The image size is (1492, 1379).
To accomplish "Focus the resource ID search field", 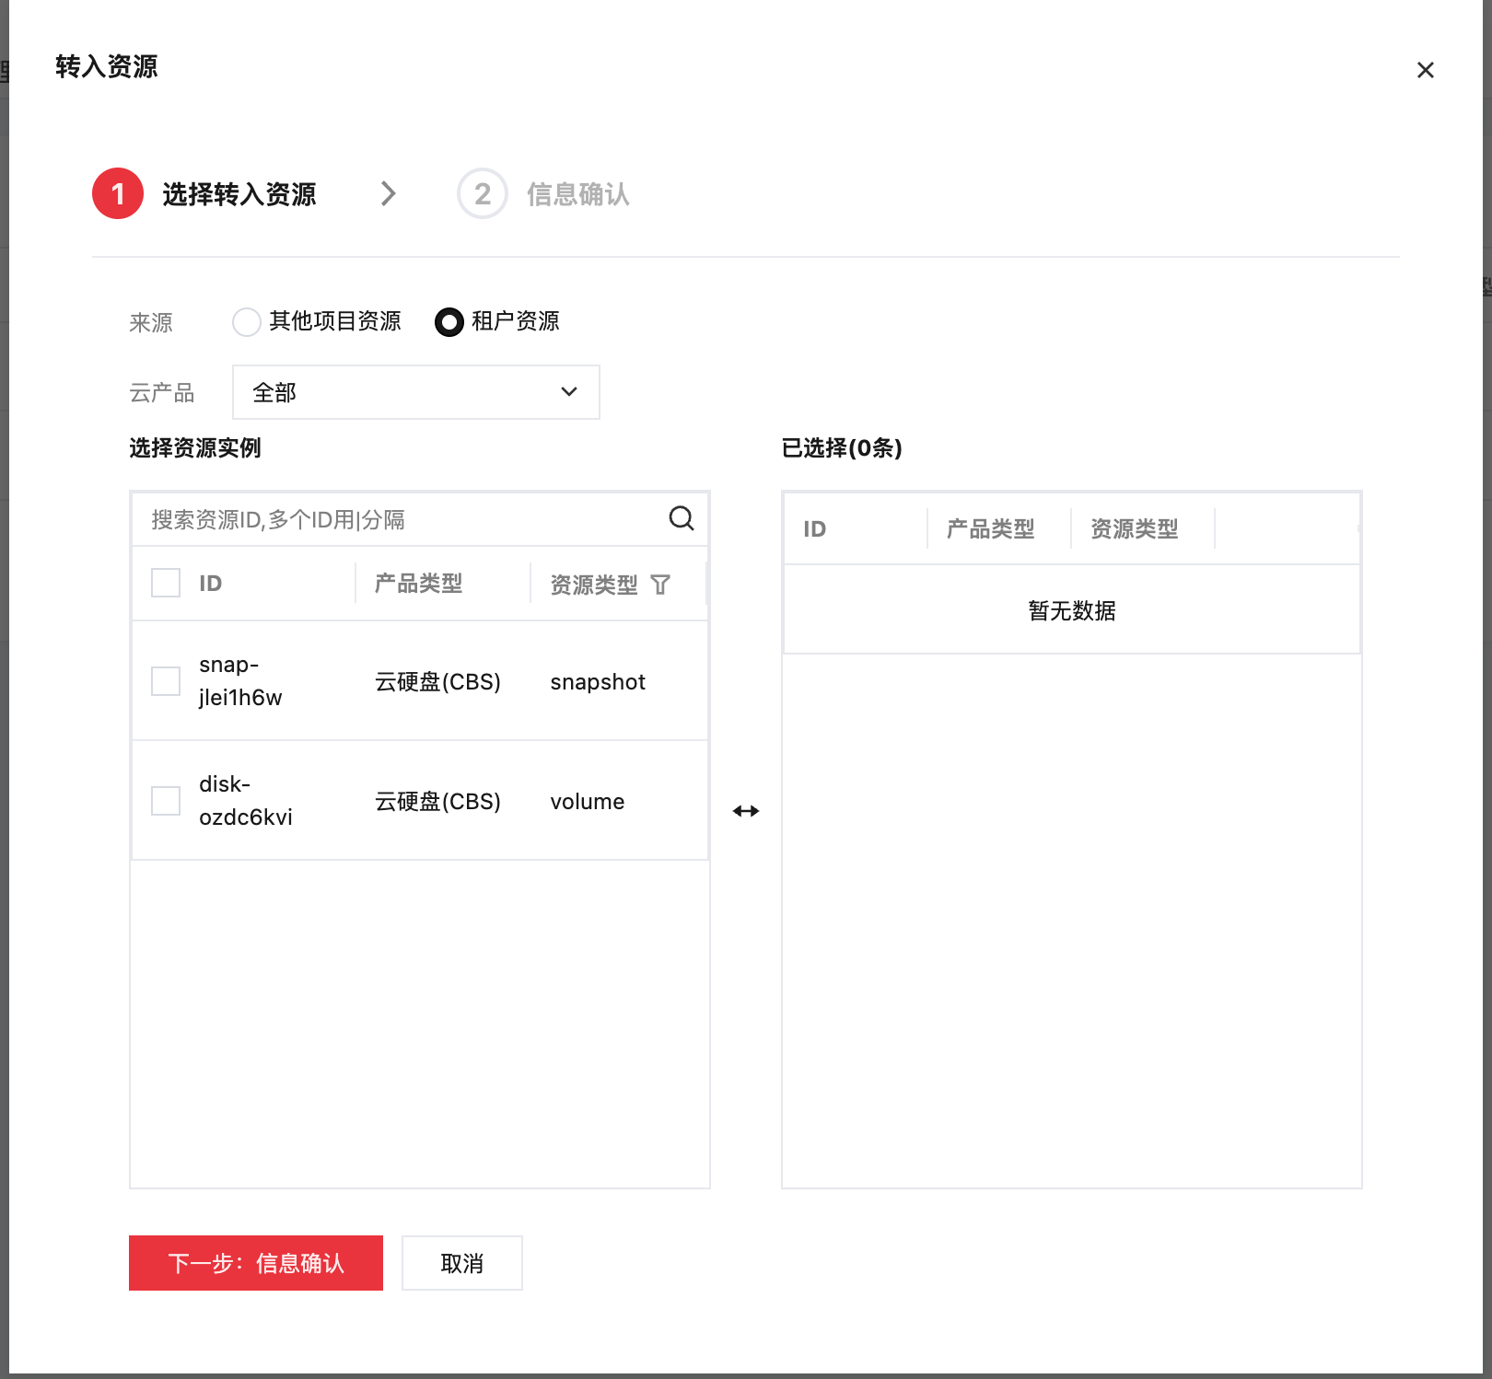I will coord(396,519).
